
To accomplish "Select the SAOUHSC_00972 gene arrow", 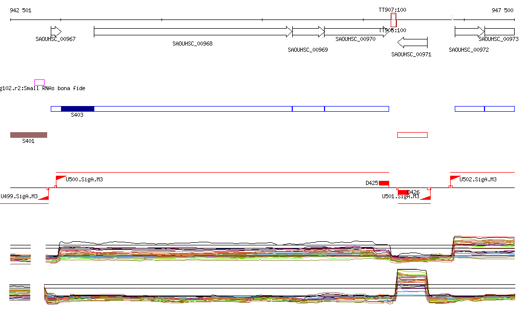I will (470, 32).
